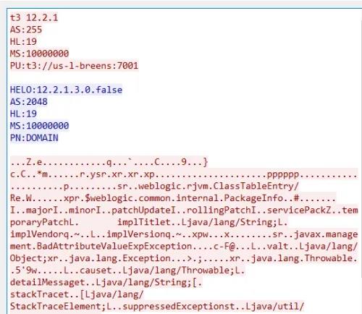Click 'BadAttributeValueExpException' text
The height and width of the screenshot is (314, 362).
[x=114, y=247]
